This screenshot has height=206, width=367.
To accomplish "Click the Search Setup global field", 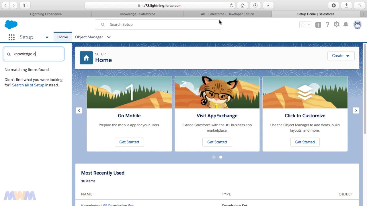I will [158, 25].
